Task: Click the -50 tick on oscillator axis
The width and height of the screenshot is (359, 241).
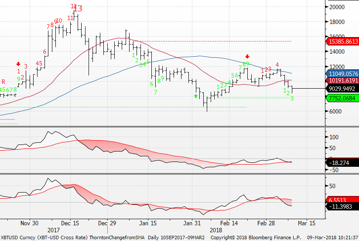Action: [333, 170]
